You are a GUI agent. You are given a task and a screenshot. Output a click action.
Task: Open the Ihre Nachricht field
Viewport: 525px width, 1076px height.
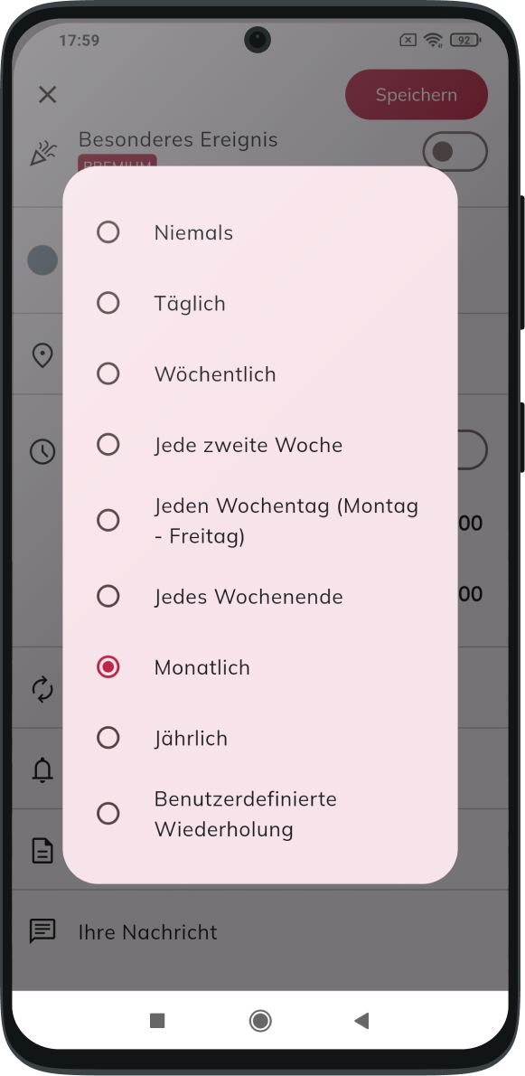click(x=259, y=932)
